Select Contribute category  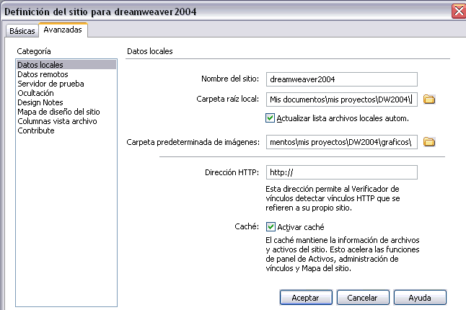pos(36,130)
